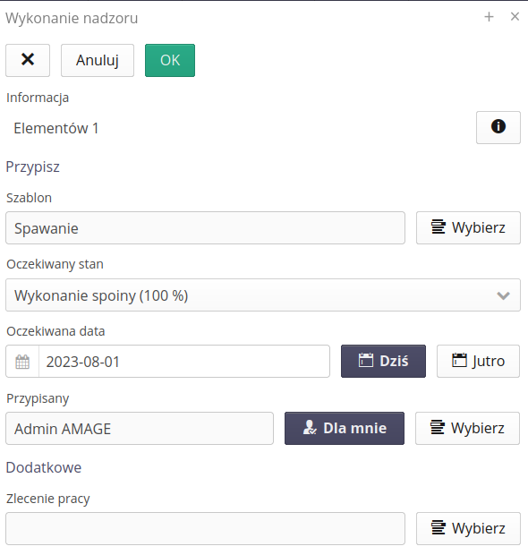Confirm with the green OK button
Image resolution: width=528 pixels, height=555 pixels.
[x=170, y=60]
